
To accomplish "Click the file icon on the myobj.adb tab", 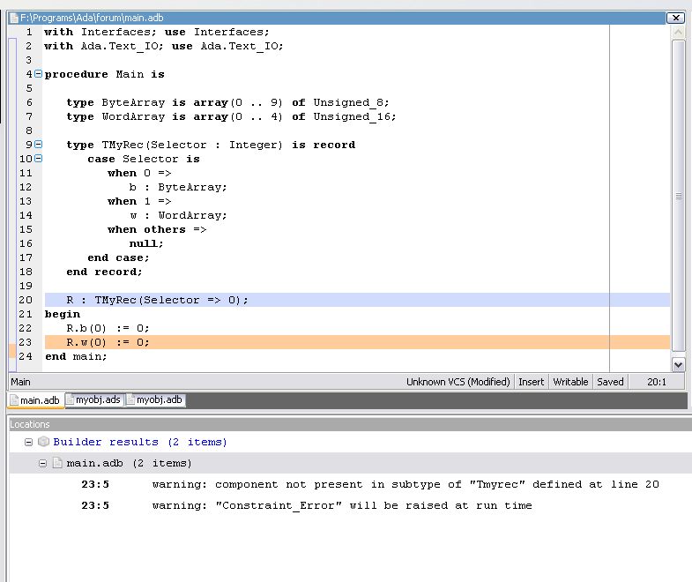I will (130, 400).
